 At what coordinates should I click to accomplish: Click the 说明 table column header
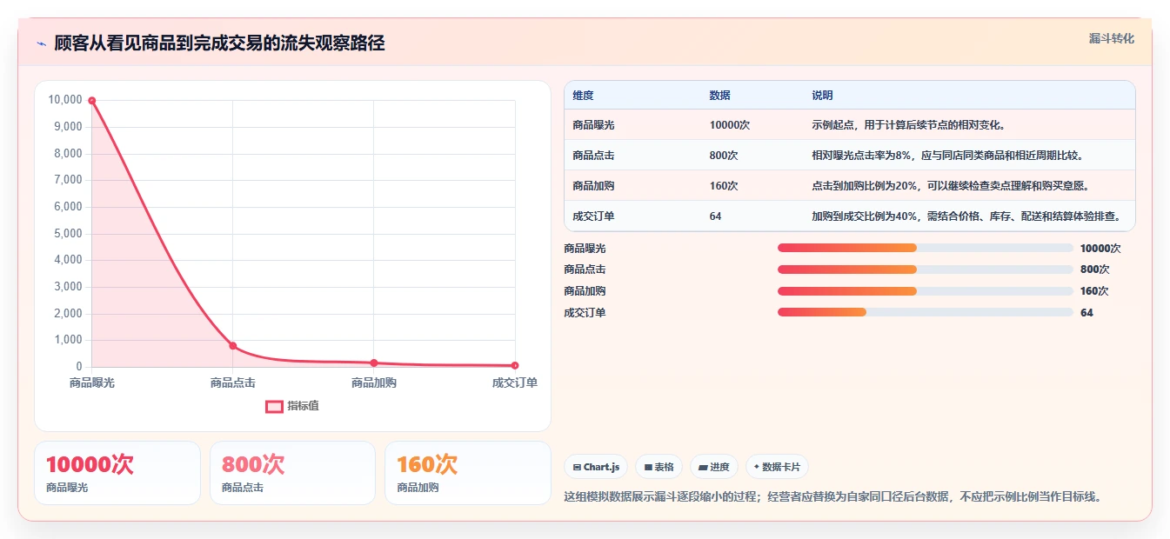point(822,96)
